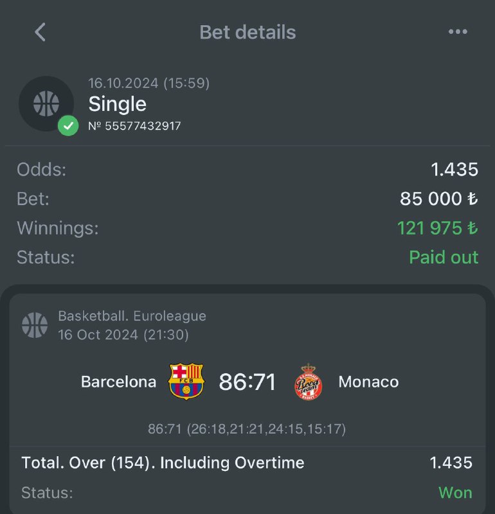The image size is (495, 514).
Task: Click the Basketball. Euroleague league label
Action: pyautogui.click(x=132, y=316)
